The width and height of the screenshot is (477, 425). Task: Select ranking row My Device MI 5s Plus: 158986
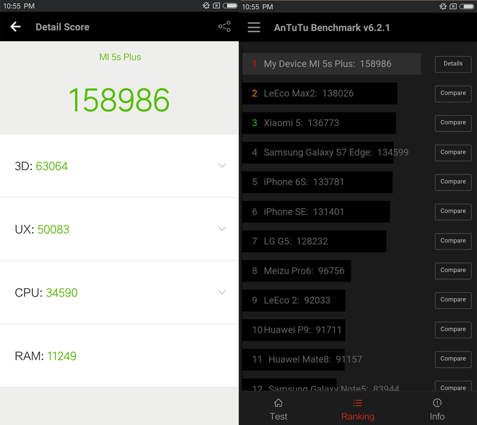(332, 64)
